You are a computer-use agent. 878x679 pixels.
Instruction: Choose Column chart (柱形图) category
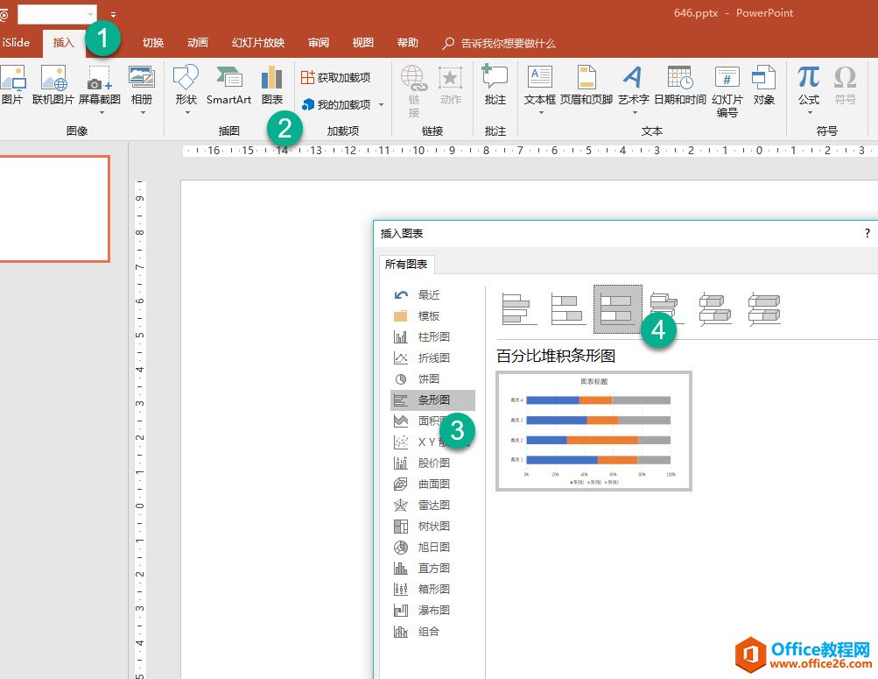click(432, 336)
